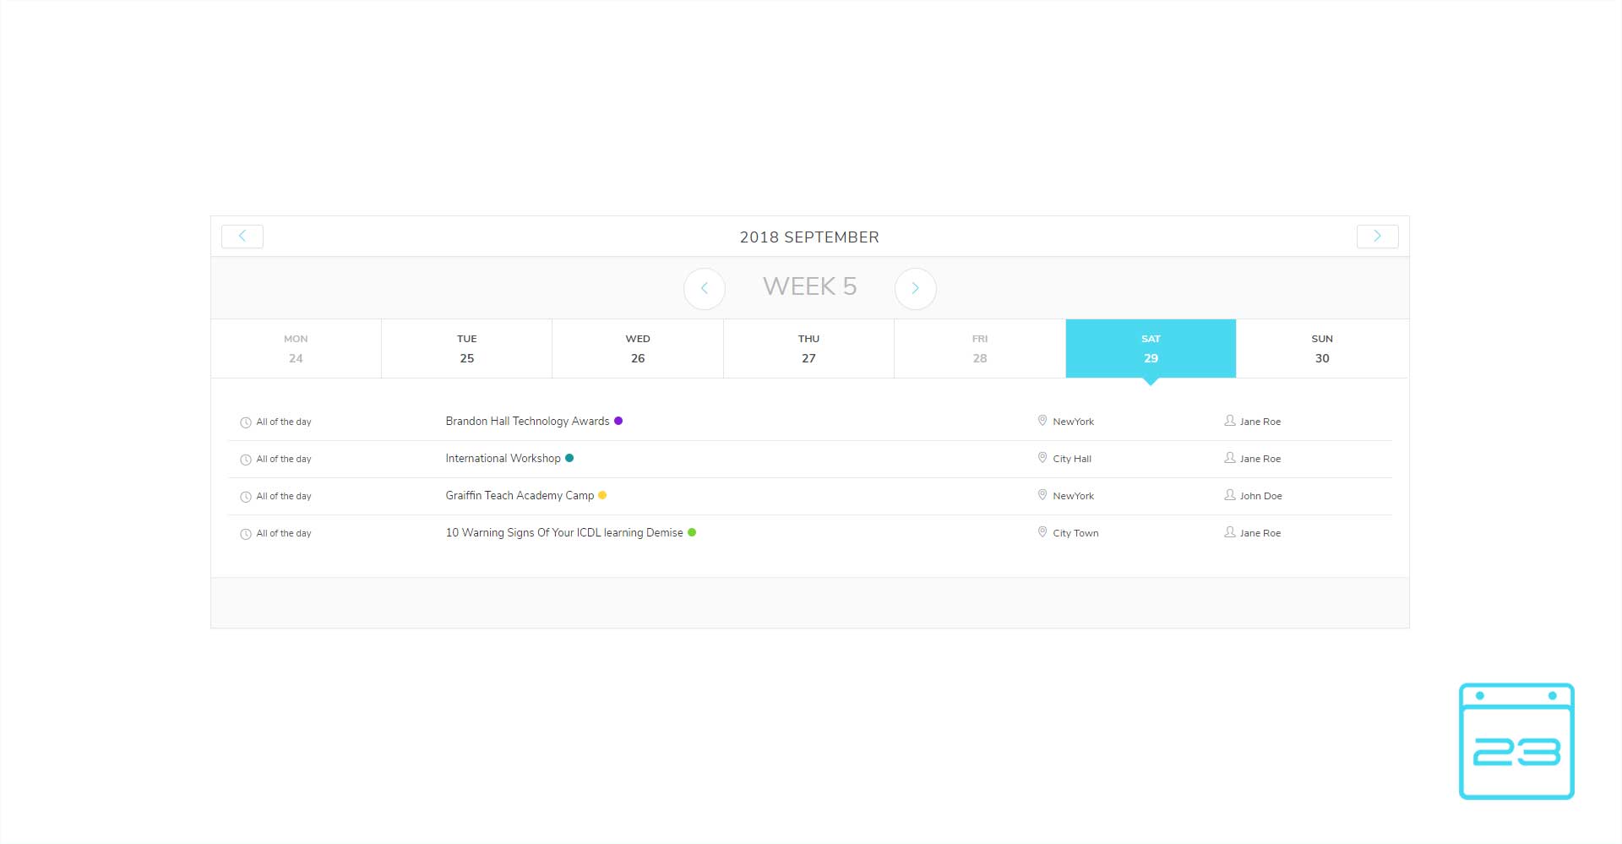Go to previous month arrow
This screenshot has width=1622, height=844.
tap(242, 237)
